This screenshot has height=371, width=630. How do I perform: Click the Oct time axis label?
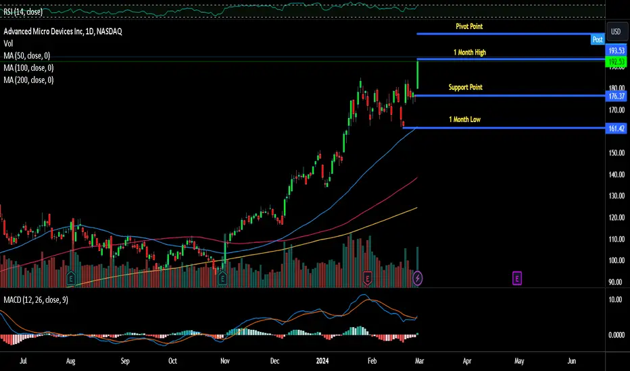172,361
